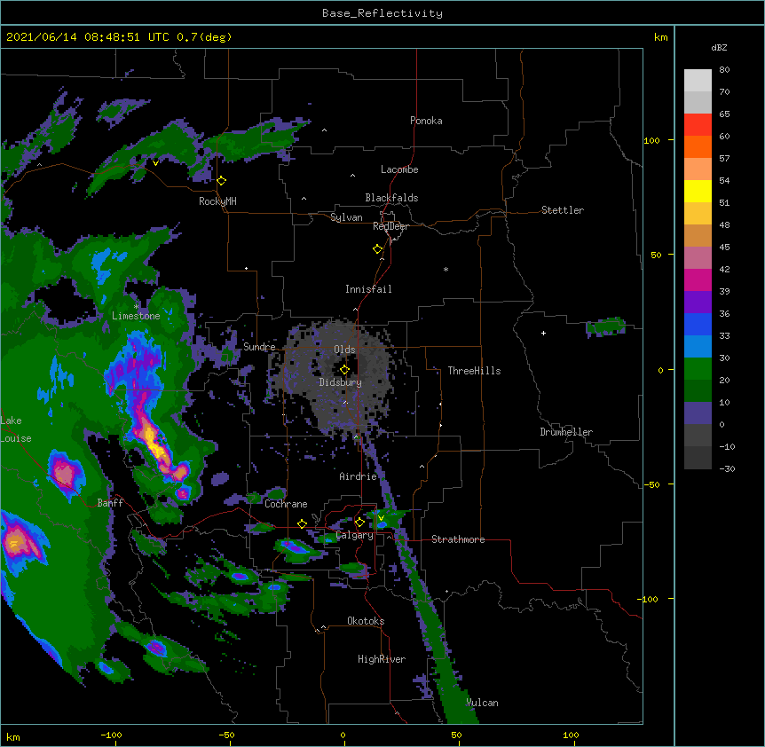Click the -100 tick on the right axis
The image size is (765, 747).
pyautogui.click(x=649, y=599)
